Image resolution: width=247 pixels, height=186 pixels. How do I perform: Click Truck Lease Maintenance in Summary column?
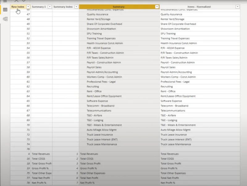click(x=102, y=144)
